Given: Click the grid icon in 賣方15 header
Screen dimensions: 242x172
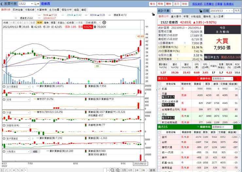Looking at the screenshot, I should (235, 127).
